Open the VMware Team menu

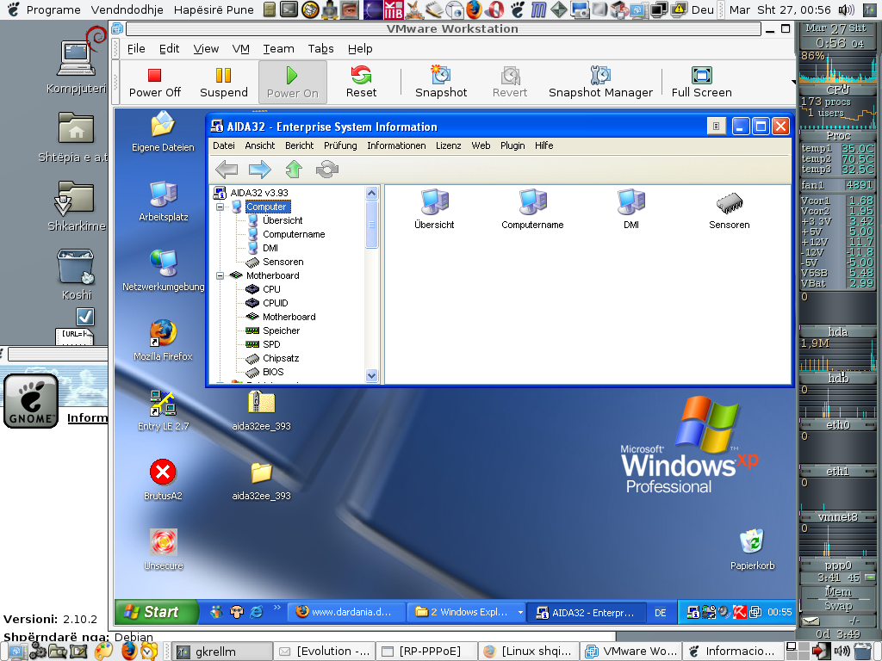click(278, 49)
